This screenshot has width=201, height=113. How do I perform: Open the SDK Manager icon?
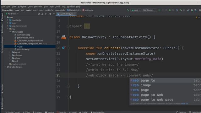pyautogui.click(x=195, y=10)
